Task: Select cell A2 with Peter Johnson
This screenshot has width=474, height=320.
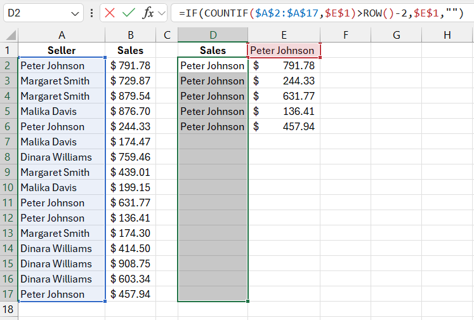Action: pyautogui.click(x=62, y=65)
